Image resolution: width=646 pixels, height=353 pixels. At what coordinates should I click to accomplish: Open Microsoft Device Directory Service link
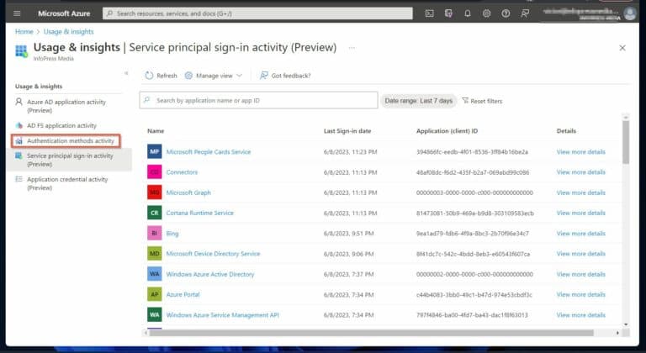click(213, 254)
